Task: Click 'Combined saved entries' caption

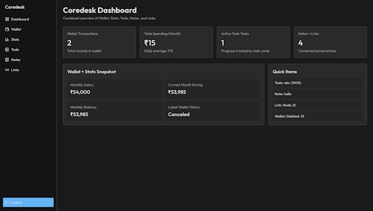Action: pyautogui.click(x=317, y=51)
